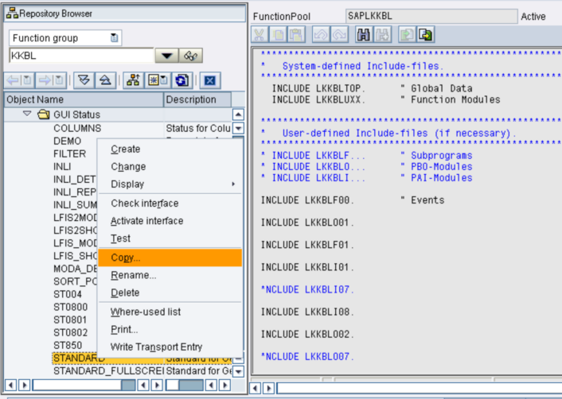Select Where-used list in context menu
This screenshot has width=562, height=399.
tap(146, 311)
